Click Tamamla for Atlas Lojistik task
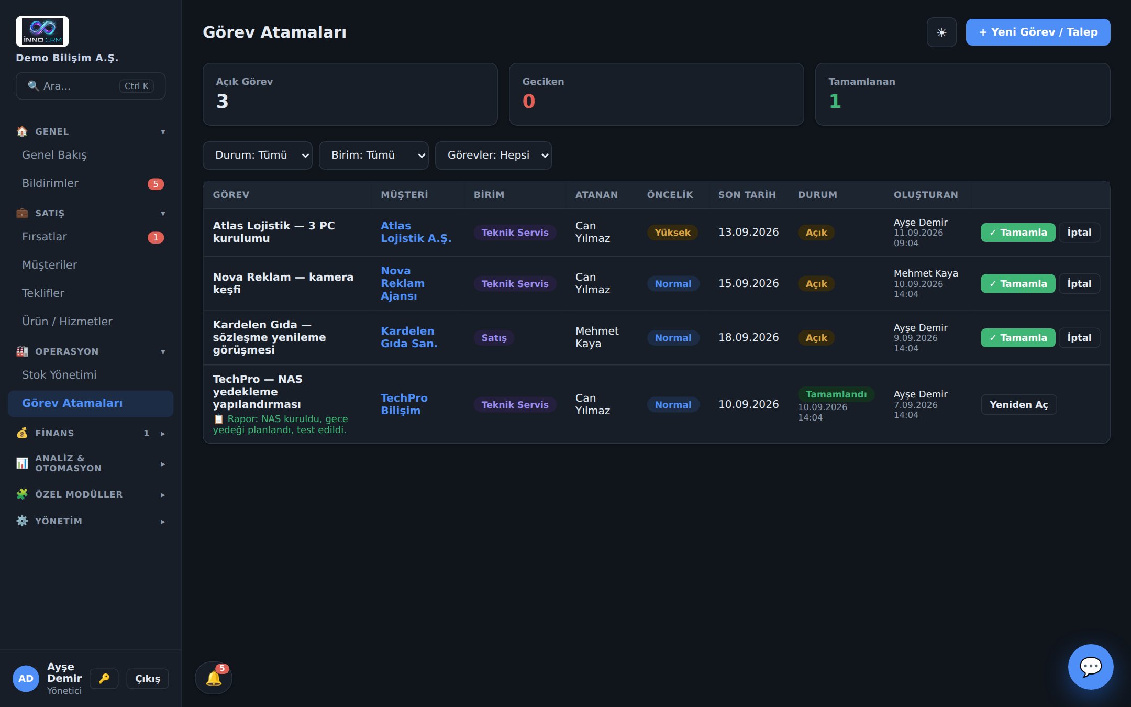 coord(1018,233)
